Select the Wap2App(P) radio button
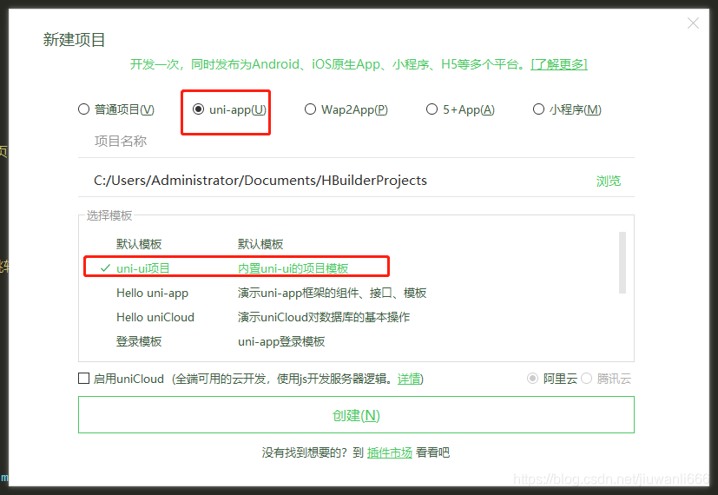Viewport: 718px width, 495px height. pyautogui.click(x=311, y=109)
